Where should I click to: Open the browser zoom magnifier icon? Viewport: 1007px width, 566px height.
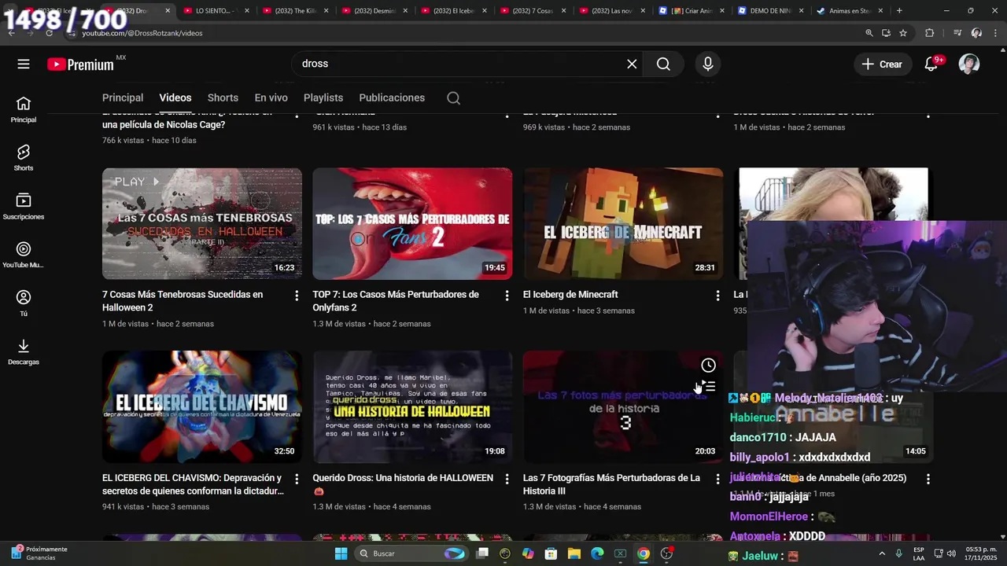pos(869,33)
